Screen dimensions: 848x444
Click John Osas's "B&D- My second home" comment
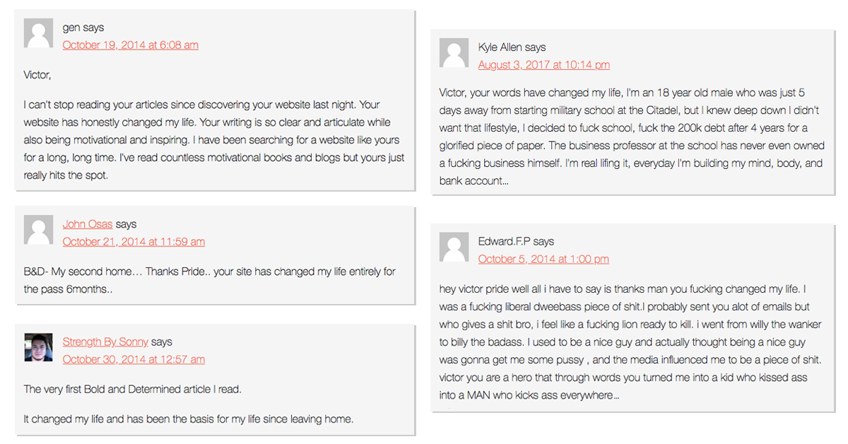pos(209,280)
